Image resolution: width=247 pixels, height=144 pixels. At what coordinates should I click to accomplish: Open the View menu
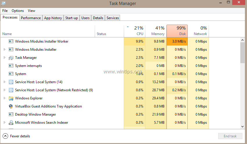(x=31, y=11)
